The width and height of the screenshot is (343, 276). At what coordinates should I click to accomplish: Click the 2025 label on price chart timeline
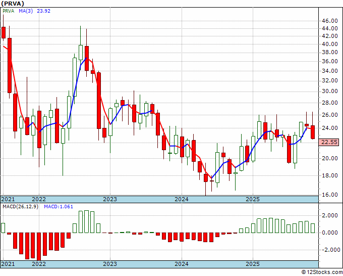253,199
